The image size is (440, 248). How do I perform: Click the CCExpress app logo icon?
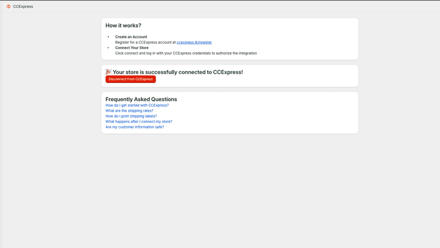(x=9, y=6)
